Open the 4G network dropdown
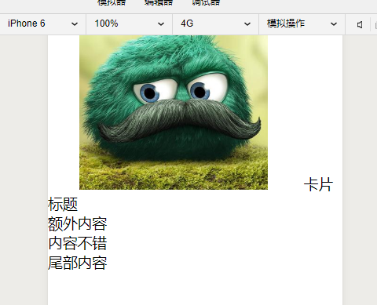This screenshot has height=305, width=377. 215,24
